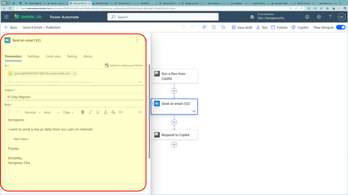Click the Redo icon in command bar
Viewport: 348px width, 195px height.
[x=193, y=27]
